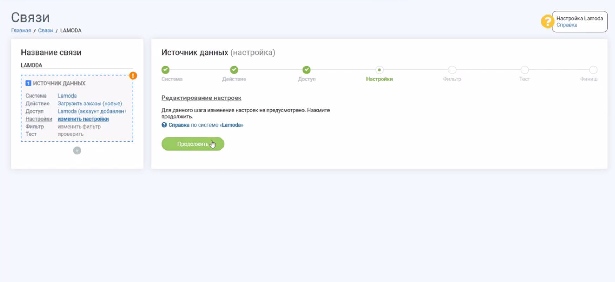The image size is (615, 282).
Task: Click изменить фильтр in source block
Action: click(79, 127)
